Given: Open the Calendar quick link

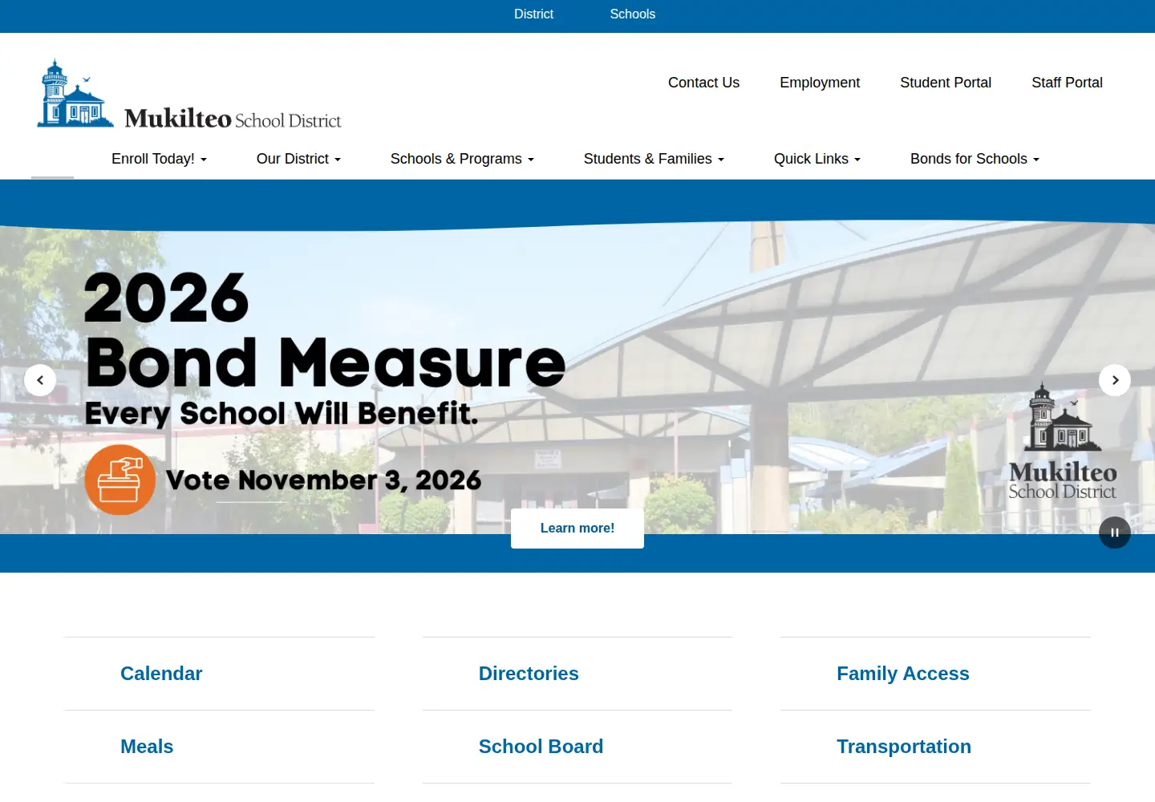Looking at the screenshot, I should (161, 674).
